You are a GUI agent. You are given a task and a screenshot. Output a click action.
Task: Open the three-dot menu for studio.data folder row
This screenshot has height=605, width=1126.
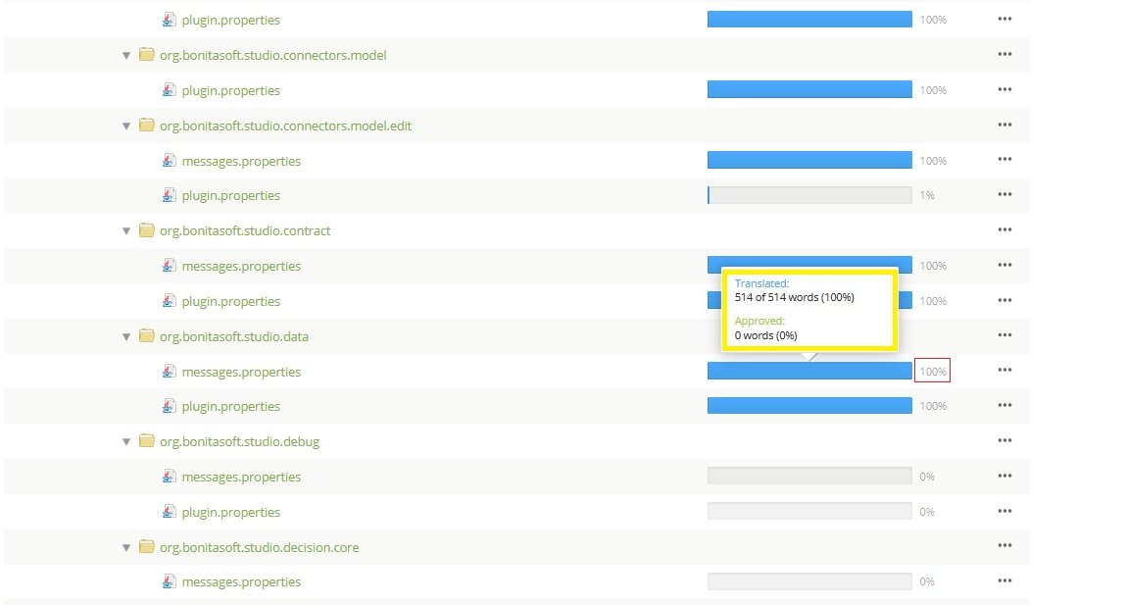tap(1004, 334)
